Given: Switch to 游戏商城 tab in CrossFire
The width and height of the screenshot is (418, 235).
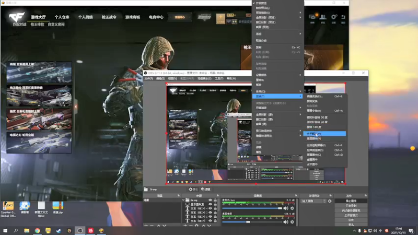Looking at the screenshot, I should click(x=133, y=17).
